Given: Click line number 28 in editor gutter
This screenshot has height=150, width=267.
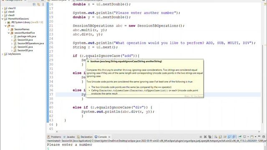Looking at the screenshot, I should 51,56.
